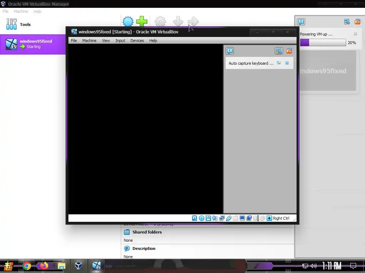
Task: Open File Explorer from the taskbar
Action: (61, 266)
